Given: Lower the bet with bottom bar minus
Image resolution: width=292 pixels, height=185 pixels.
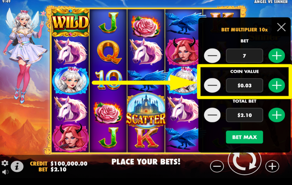Looking at the screenshot, I should 217,166.
